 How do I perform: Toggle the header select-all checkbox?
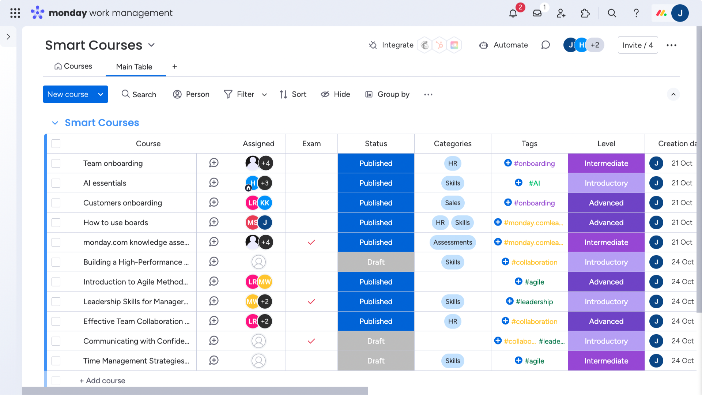(x=56, y=144)
